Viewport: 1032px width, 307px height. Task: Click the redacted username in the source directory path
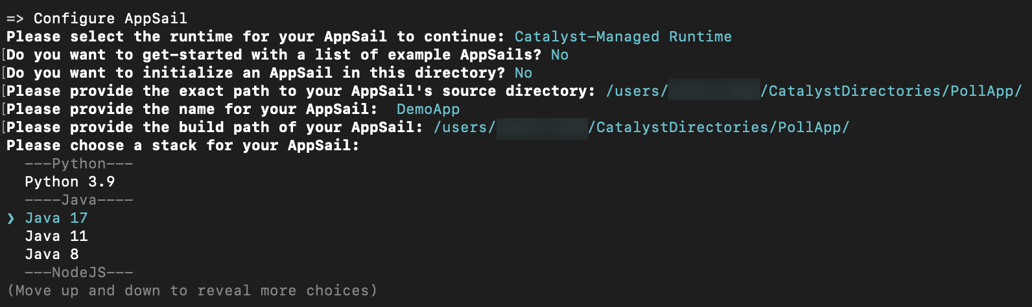tap(714, 91)
